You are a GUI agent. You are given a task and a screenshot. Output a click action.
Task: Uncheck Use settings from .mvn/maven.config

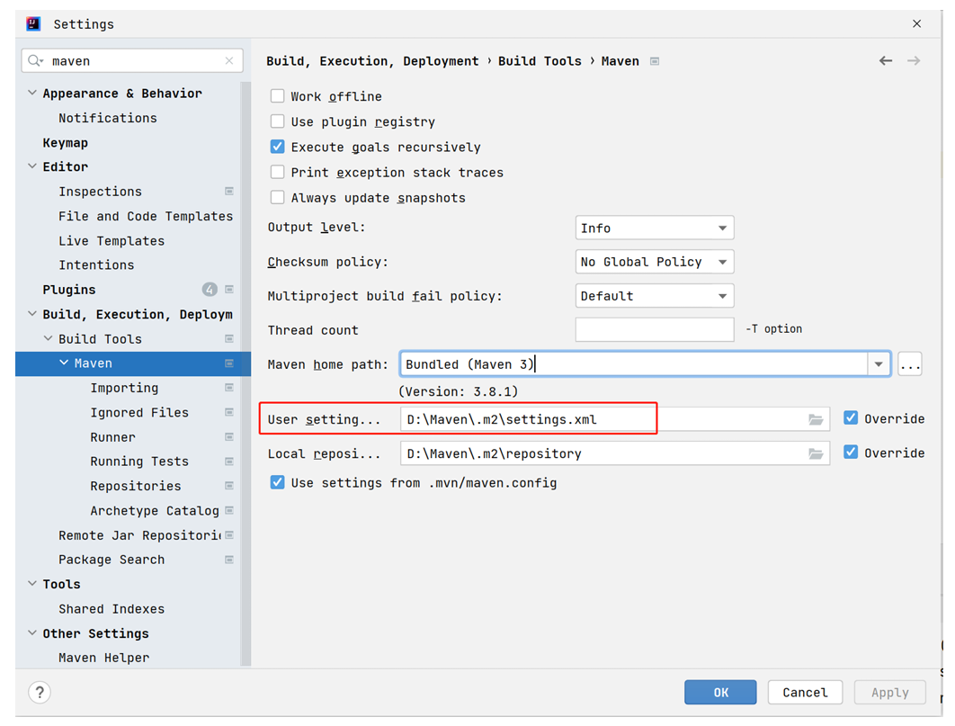[277, 482]
